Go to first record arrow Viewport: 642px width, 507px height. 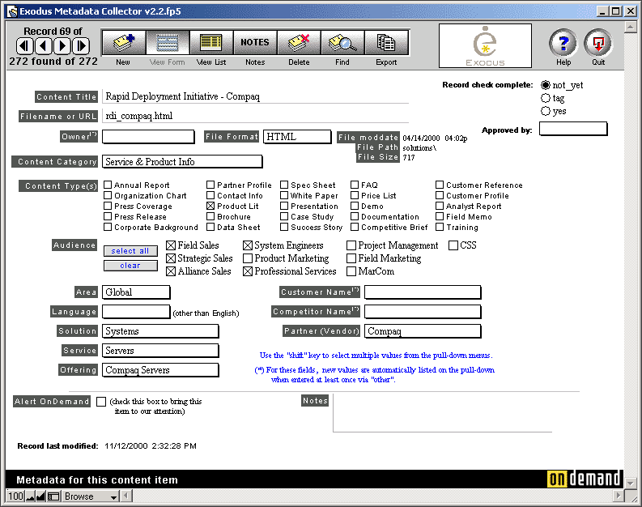(24, 46)
